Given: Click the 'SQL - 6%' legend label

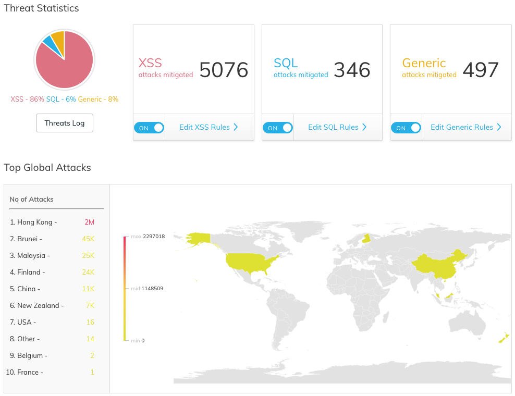Looking at the screenshot, I should click(61, 99).
